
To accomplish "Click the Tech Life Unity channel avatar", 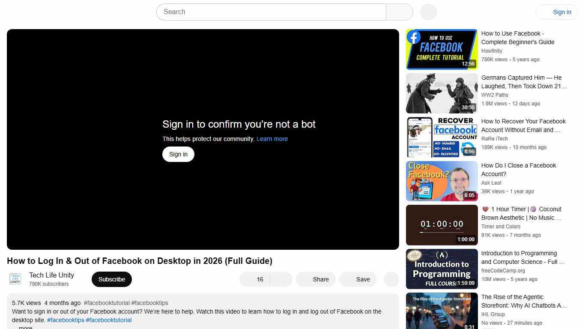I will tap(15, 279).
